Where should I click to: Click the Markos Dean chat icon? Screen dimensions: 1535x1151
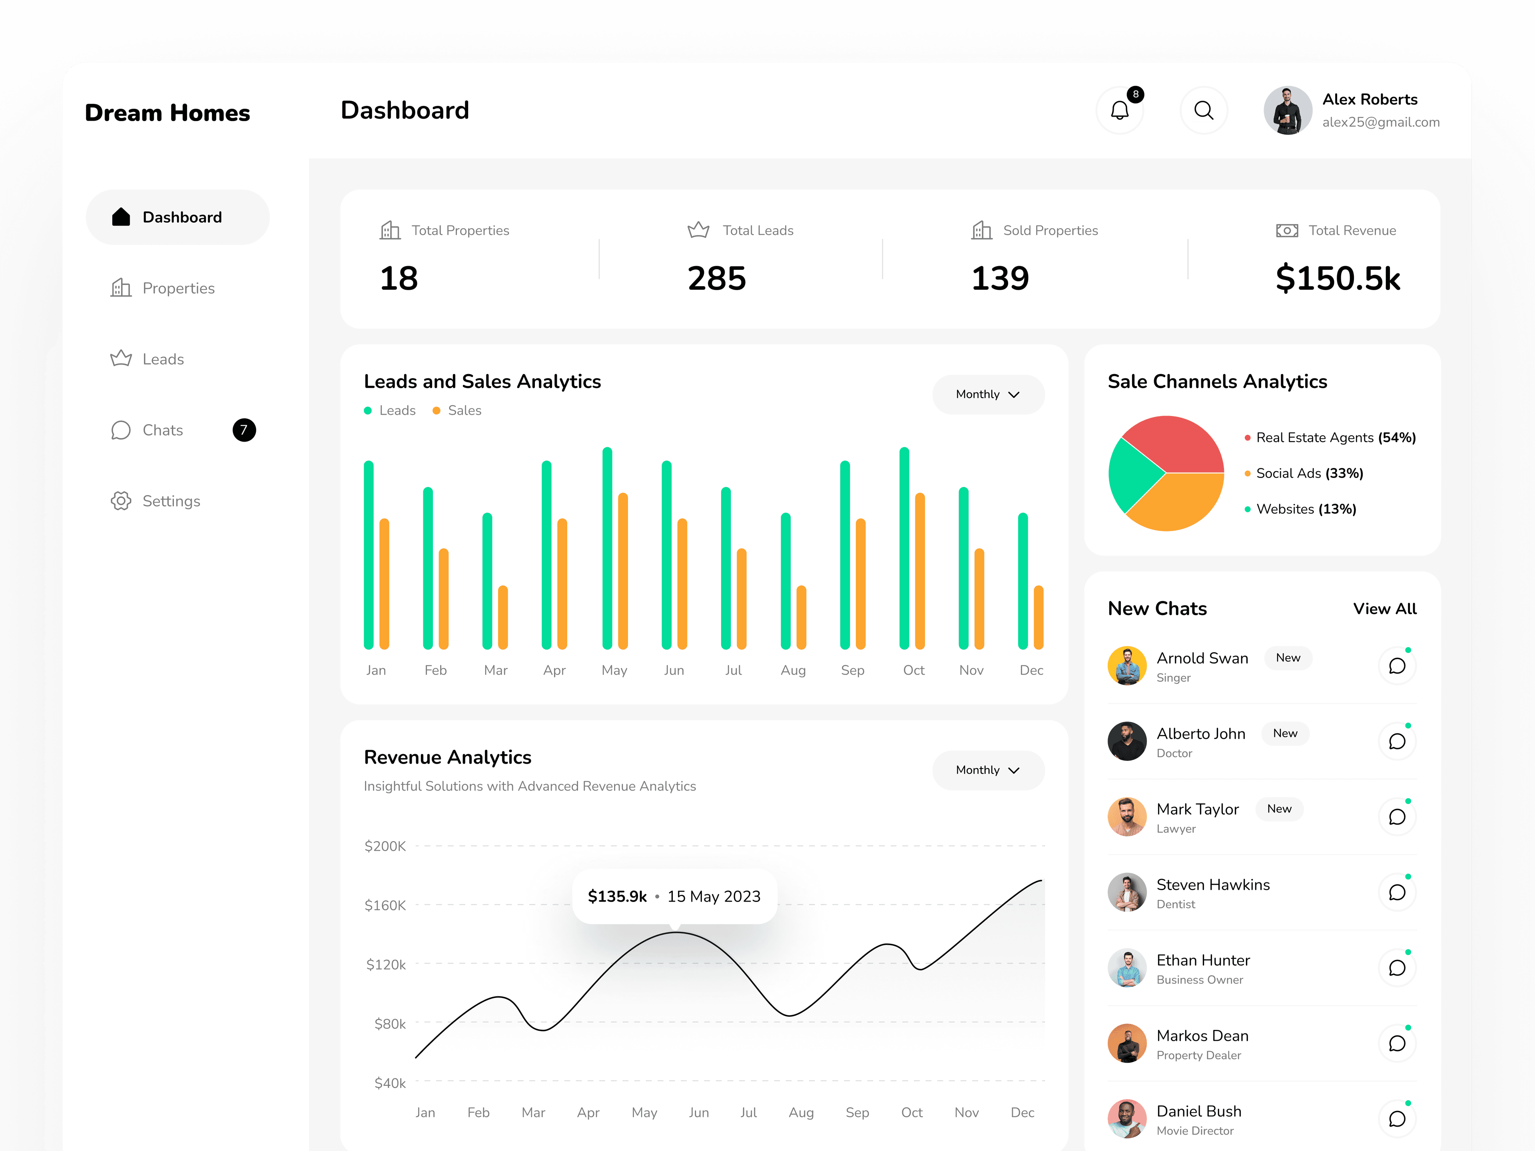pyautogui.click(x=1396, y=1043)
